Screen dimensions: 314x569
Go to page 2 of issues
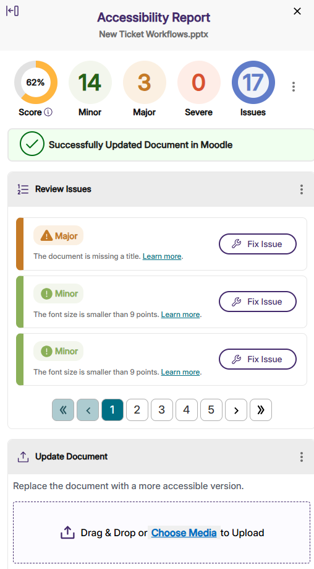[137, 410]
